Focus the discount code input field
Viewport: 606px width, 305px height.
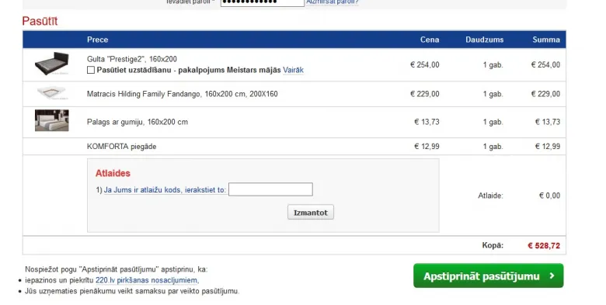pyautogui.click(x=270, y=189)
